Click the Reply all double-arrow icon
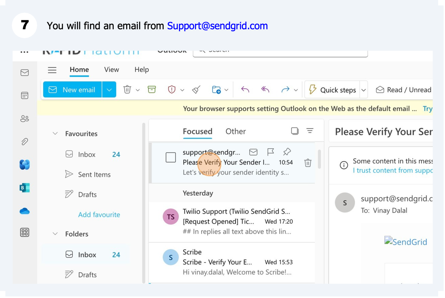This screenshot has width=445, height=298. 265,89
